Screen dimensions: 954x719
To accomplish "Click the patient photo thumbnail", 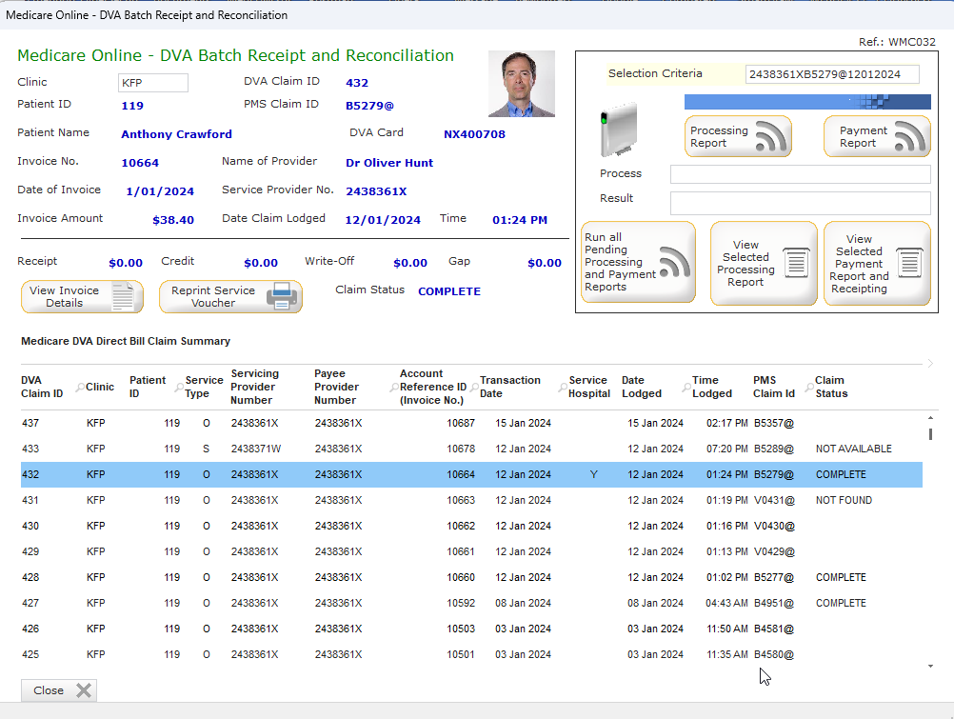I will (522, 84).
